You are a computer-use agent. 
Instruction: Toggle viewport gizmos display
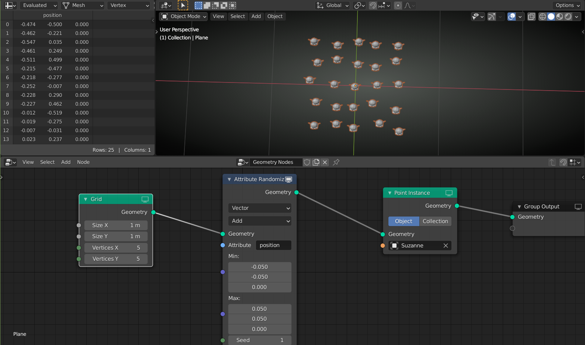pyautogui.click(x=492, y=17)
